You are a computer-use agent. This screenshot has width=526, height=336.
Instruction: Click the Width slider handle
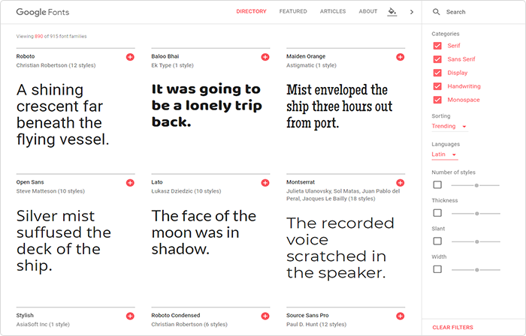click(x=476, y=270)
